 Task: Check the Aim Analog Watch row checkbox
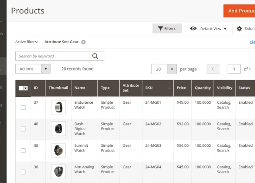pos(23,172)
